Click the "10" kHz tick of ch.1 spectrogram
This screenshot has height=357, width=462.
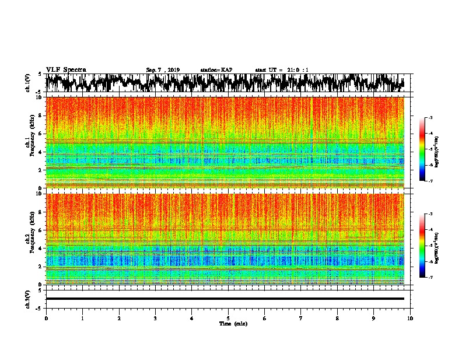[x=40, y=97]
